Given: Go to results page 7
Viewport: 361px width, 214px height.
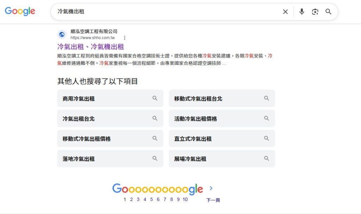Looking at the screenshot, I should 165,200.
